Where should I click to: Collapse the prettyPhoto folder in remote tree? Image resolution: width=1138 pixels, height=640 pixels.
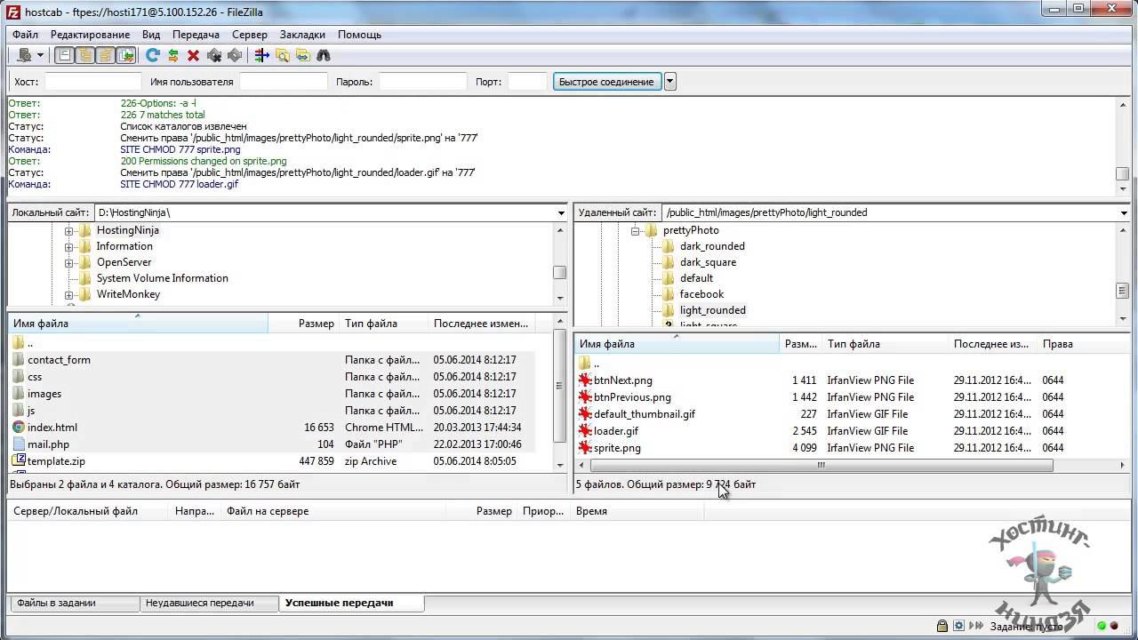[x=636, y=231]
